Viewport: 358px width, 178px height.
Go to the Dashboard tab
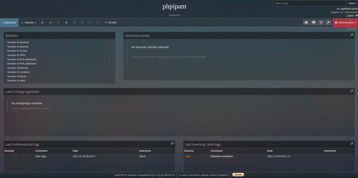(9, 23)
